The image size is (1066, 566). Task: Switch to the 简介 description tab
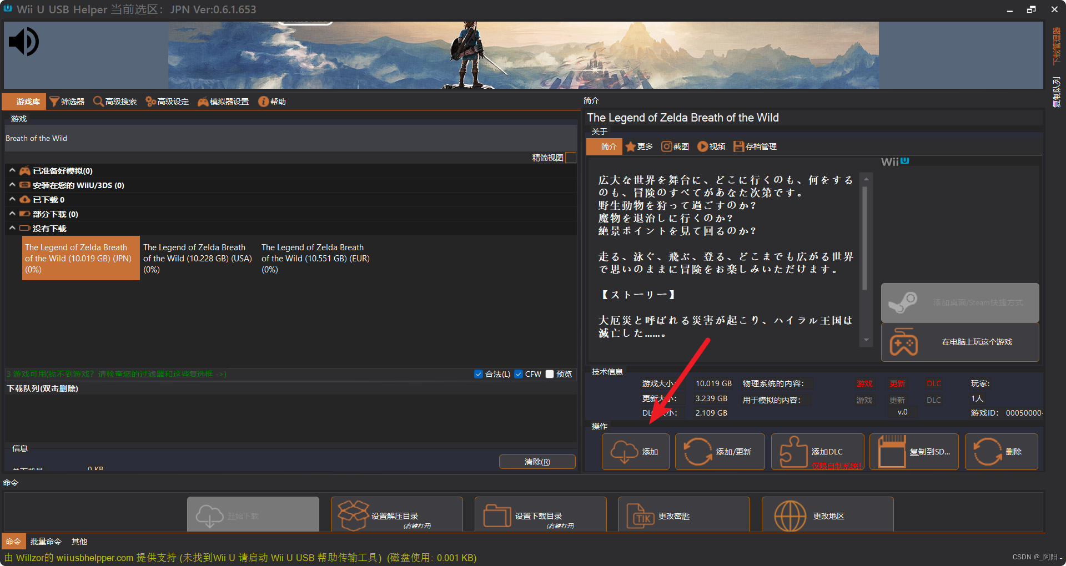[x=604, y=146]
